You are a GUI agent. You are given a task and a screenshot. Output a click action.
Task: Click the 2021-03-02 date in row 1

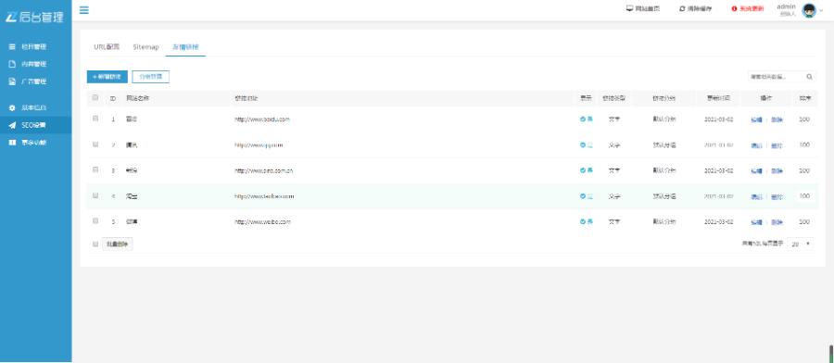tap(718, 119)
